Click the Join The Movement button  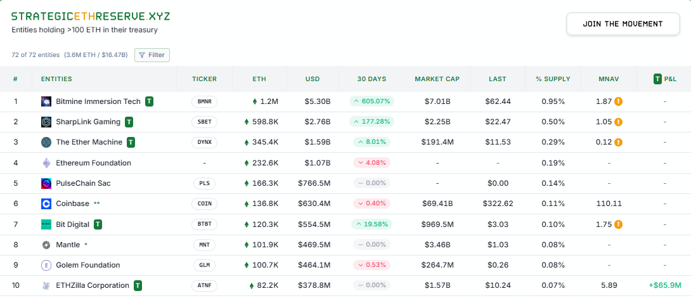point(623,24)
